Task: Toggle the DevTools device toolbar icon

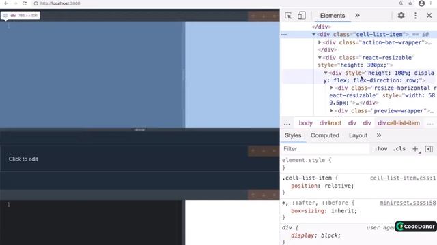Action: (x=302, y=16)
